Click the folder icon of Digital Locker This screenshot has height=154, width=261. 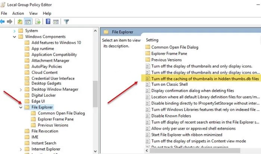(27, 95)
